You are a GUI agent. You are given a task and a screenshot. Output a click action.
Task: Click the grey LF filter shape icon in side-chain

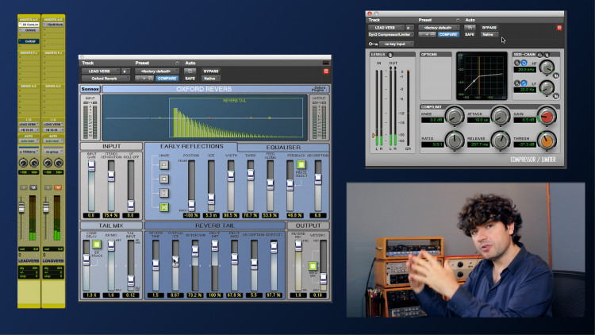516,83
